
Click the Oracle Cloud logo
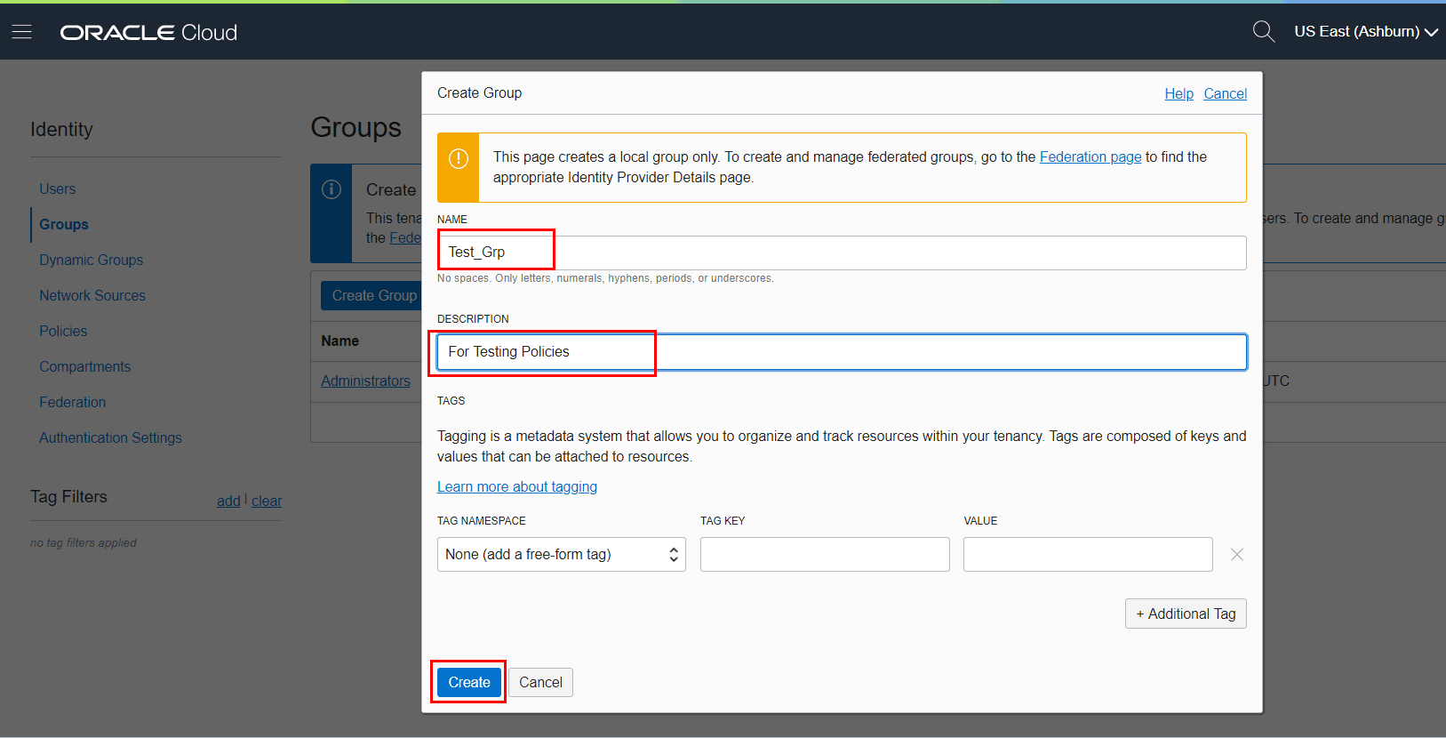pyautogui.click(x=148, y=33)
